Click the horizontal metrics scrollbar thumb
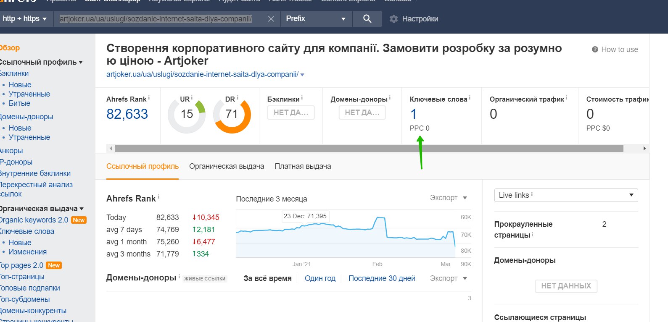Viewport: 668px width, 322px height. (369, 148)
